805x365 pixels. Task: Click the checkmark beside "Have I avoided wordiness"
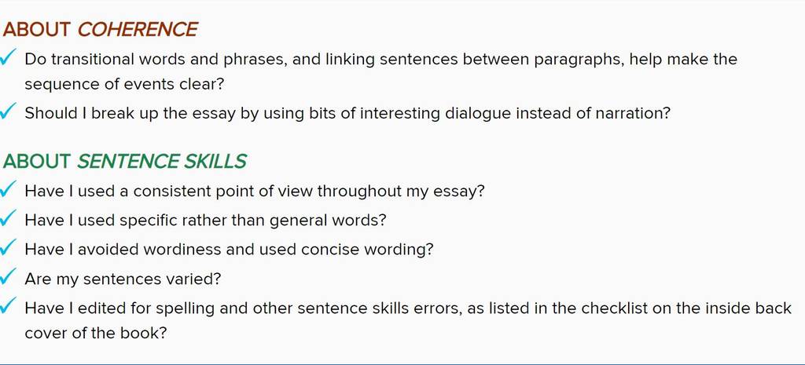(x=8, y=247)
